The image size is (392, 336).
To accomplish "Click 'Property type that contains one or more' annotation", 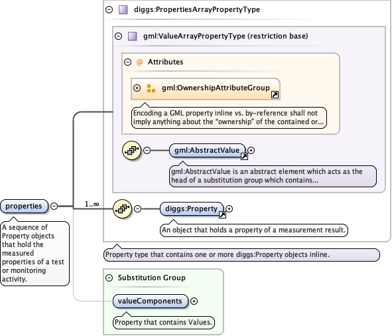I will click(241, 255).
